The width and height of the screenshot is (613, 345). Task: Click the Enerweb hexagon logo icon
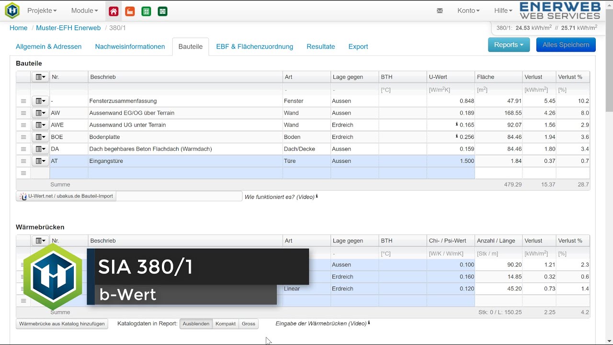(12, 11)
